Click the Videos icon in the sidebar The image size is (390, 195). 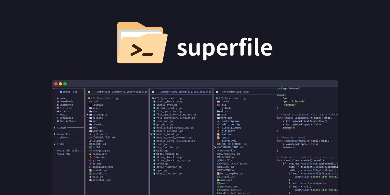click(x=58, y=111)
